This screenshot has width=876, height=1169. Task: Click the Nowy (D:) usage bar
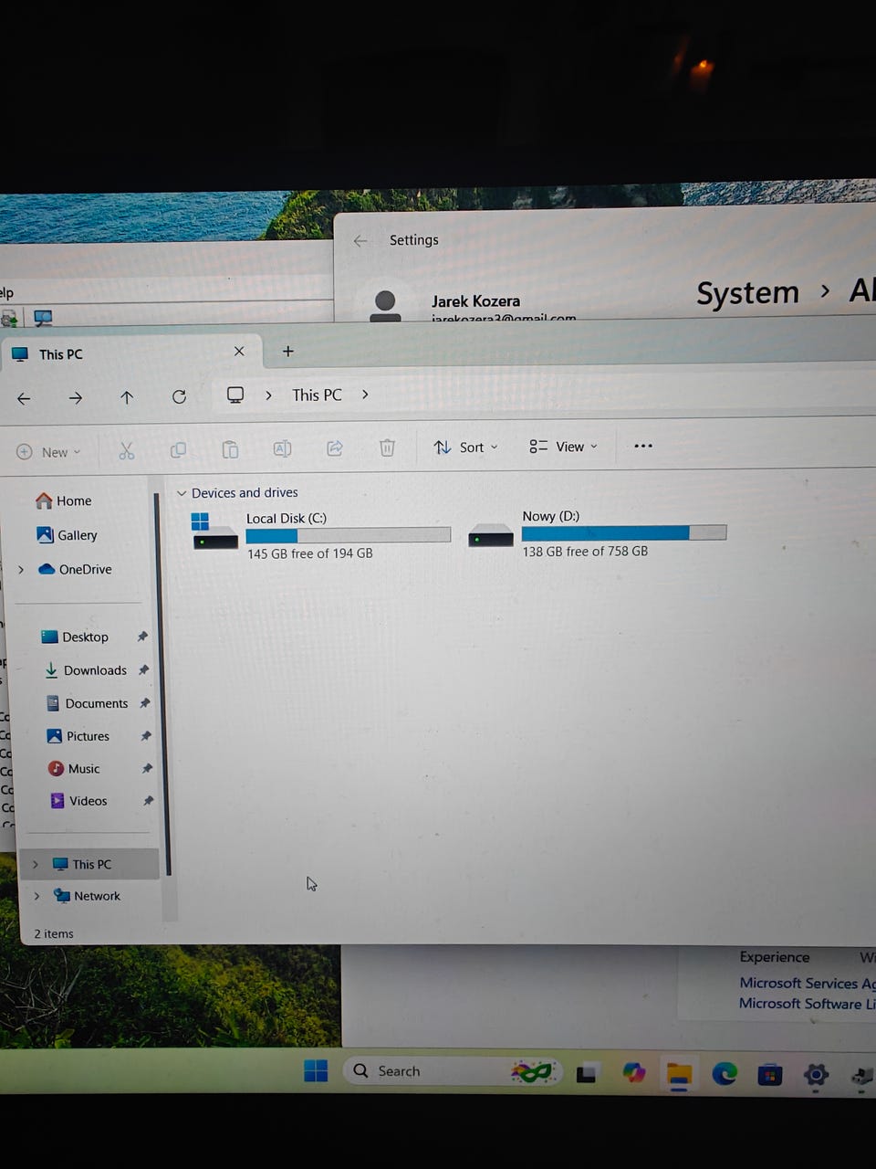[624, 532]
